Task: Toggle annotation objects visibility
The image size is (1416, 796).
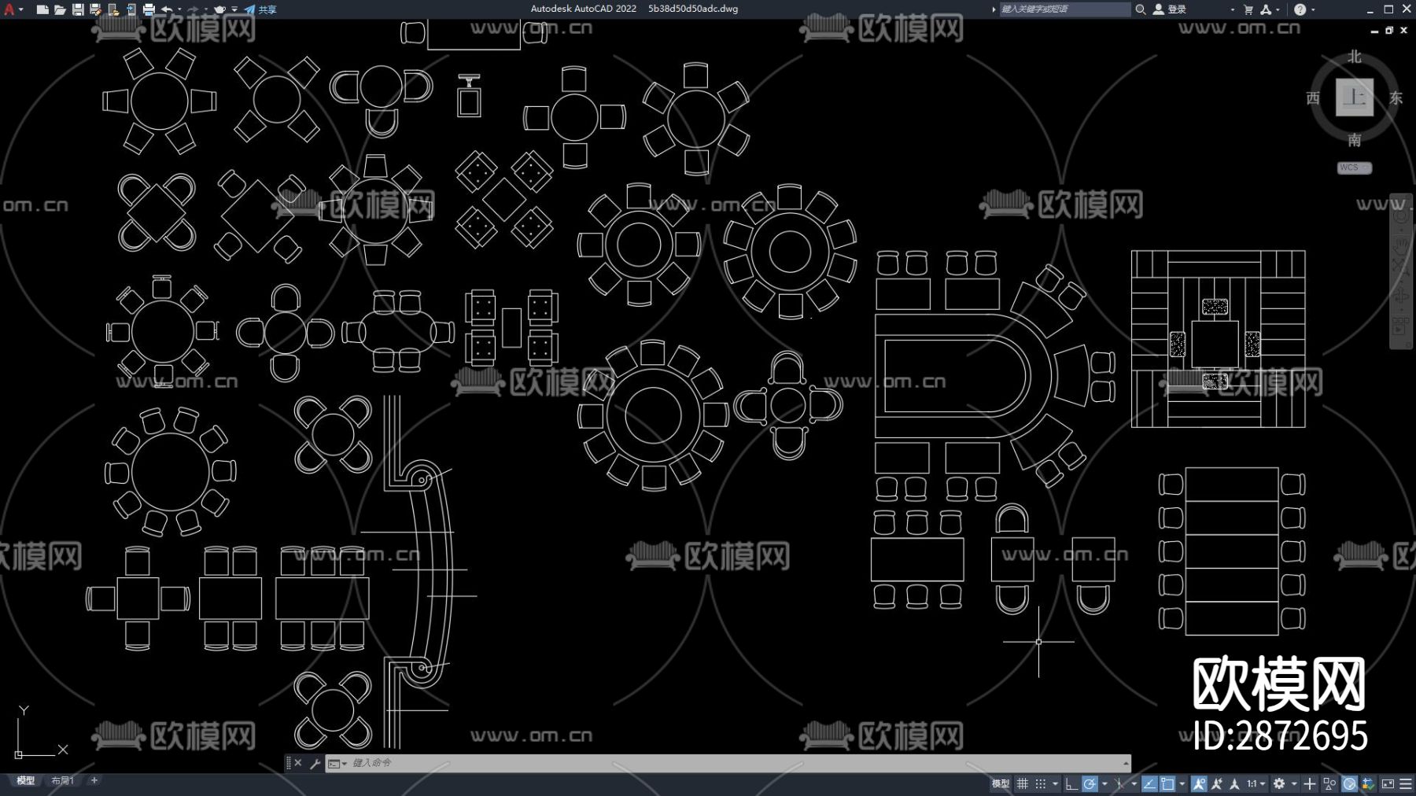Action: (x=1199, y=784)
